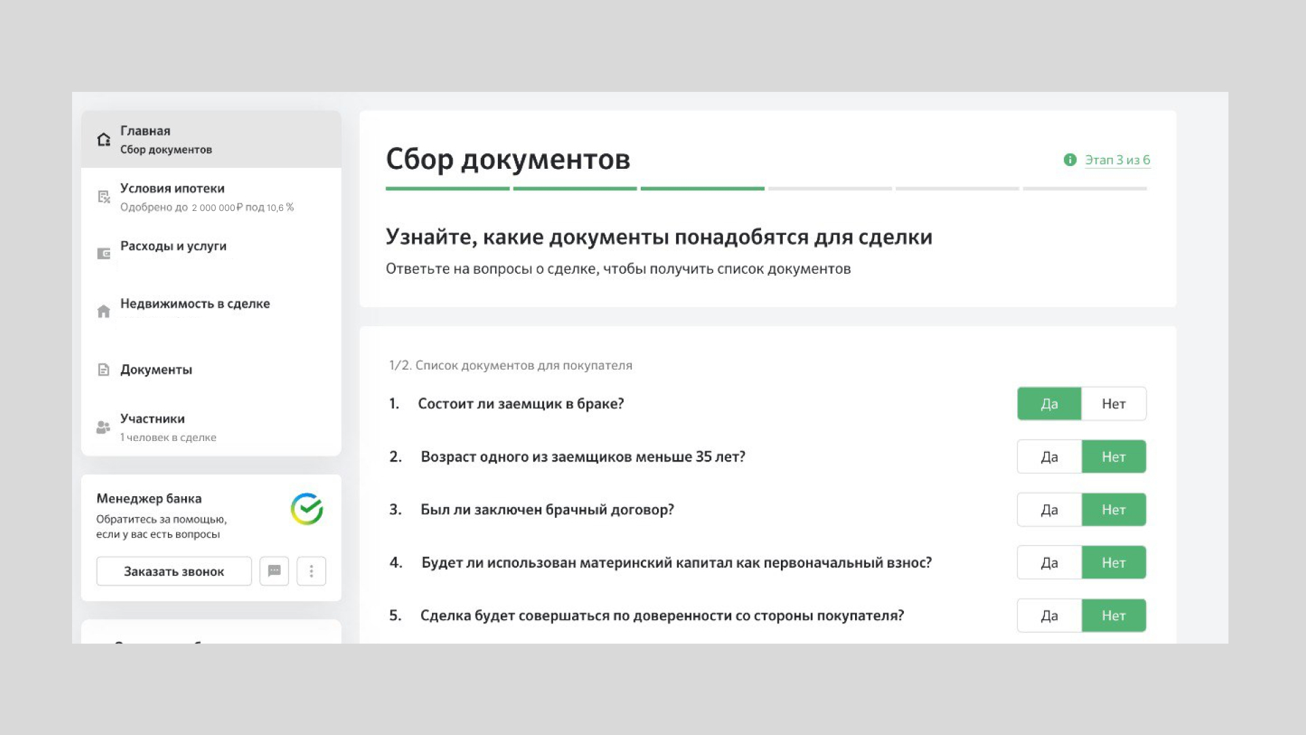Image resolution: width=1306 pixels, height=735 pixels.
Task: Select Да for доверенность со стороны покупателя
Action: point(1049,615)
